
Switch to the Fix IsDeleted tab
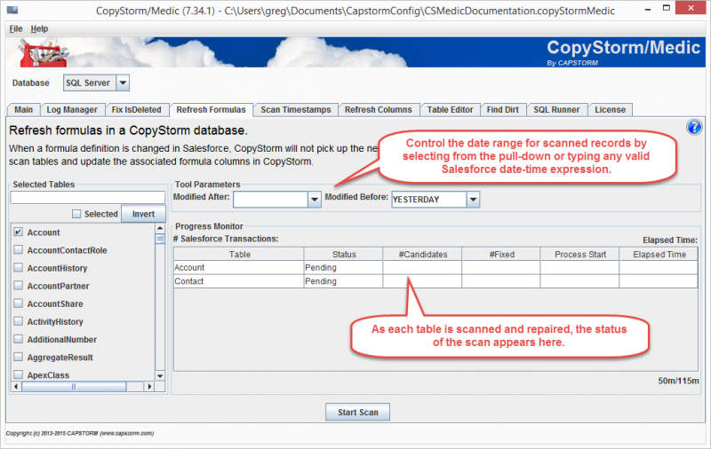click(137, 109)
